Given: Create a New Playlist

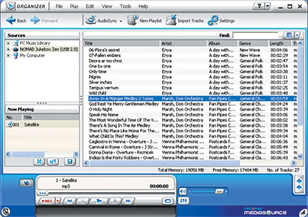Looking at the screenshot, I should 144,20.
